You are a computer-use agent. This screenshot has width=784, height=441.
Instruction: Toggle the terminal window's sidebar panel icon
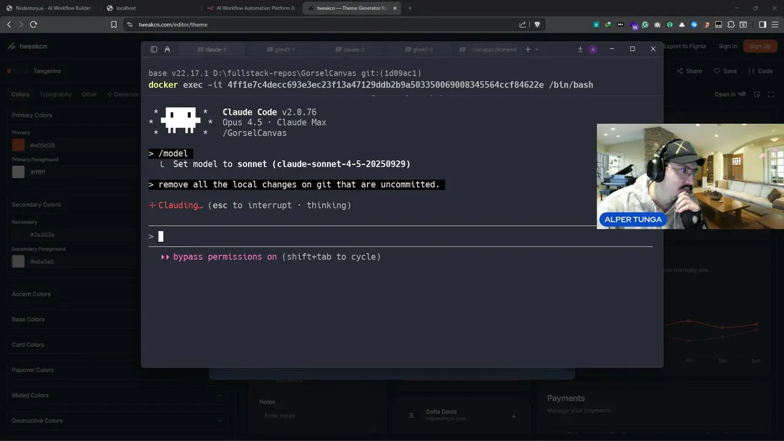tap(154, 50)
